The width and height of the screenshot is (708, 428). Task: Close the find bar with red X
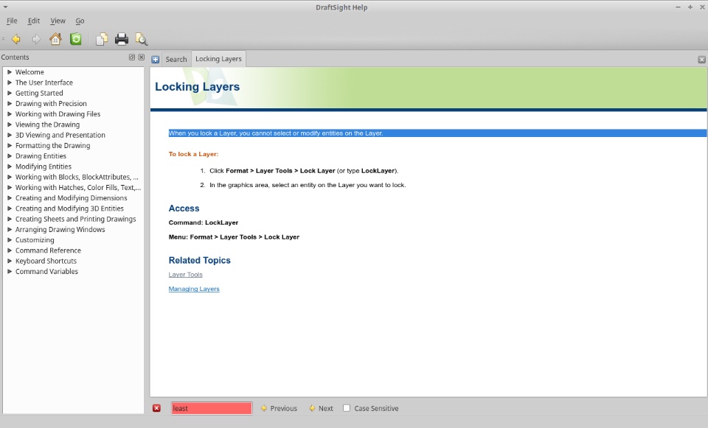pos(156,408)
